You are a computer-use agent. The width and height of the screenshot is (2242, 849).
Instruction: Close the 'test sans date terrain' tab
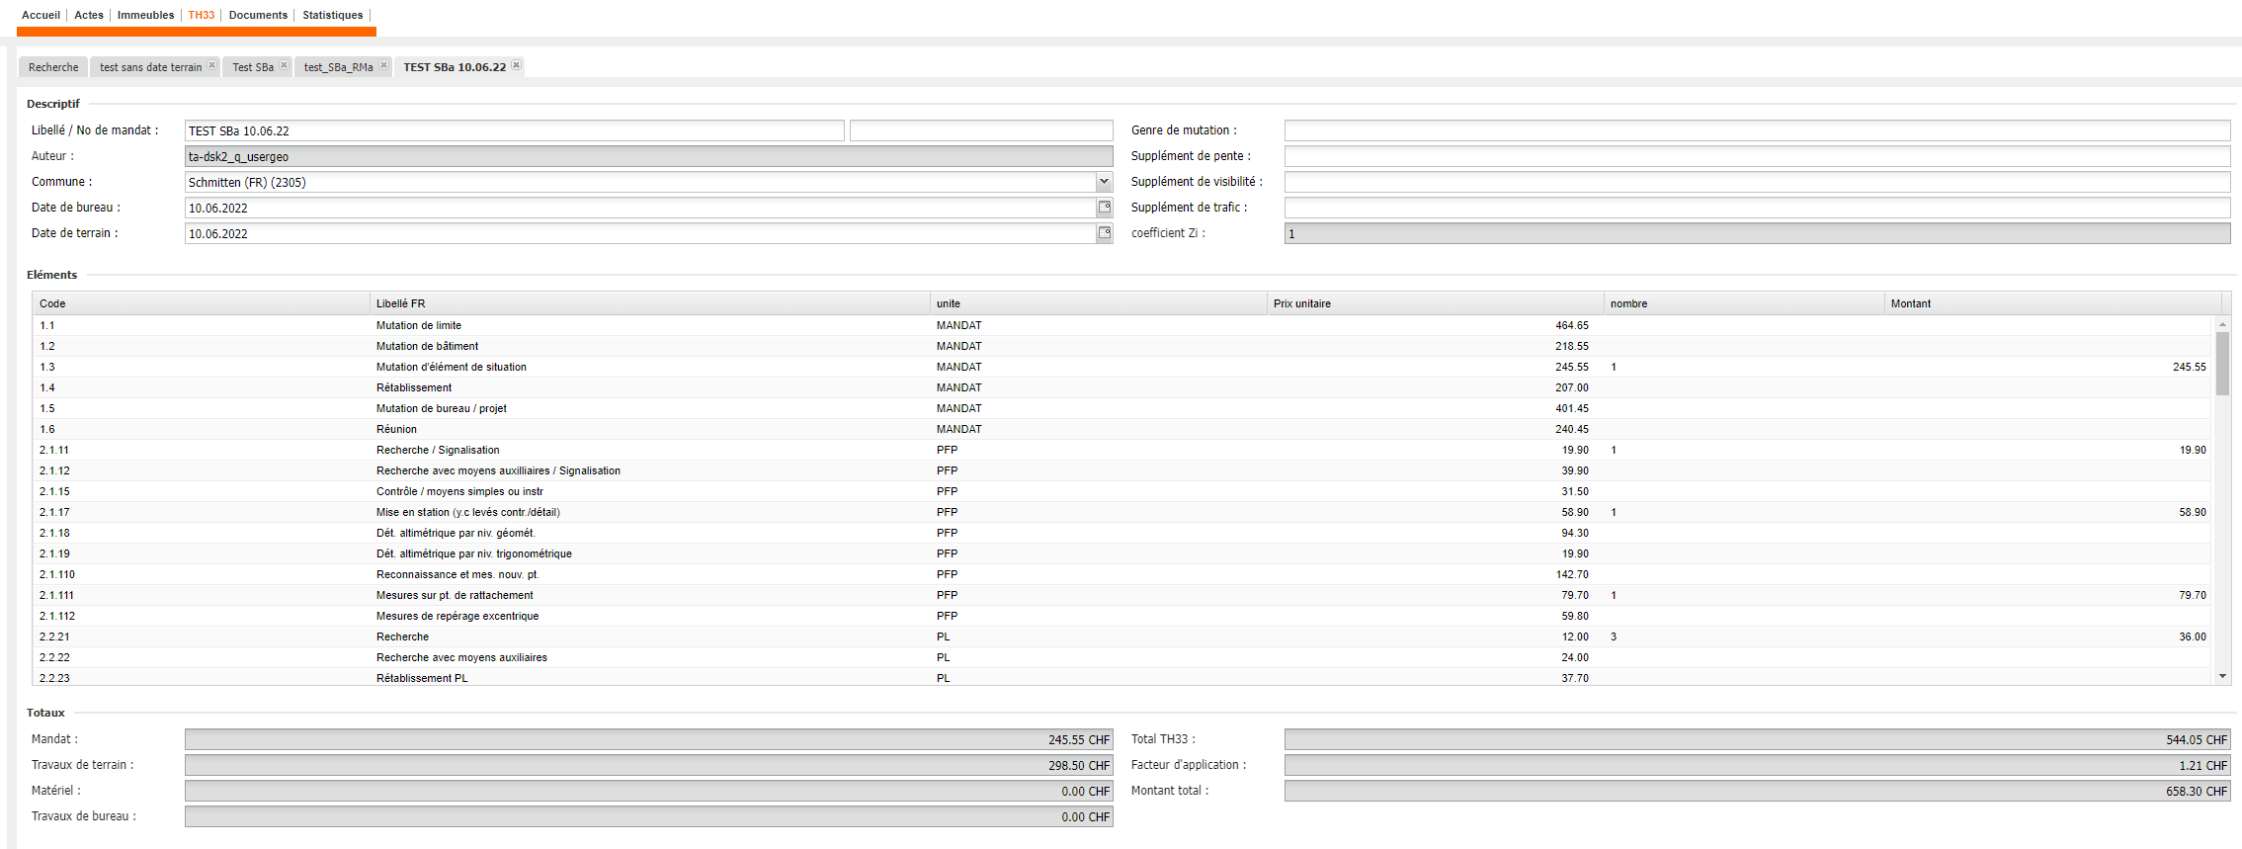tap(211, 65)
